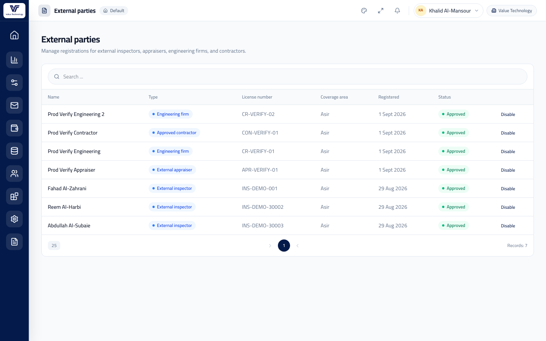Open the bar chart analytics icon
546x341 pixels.
point(14,60)
